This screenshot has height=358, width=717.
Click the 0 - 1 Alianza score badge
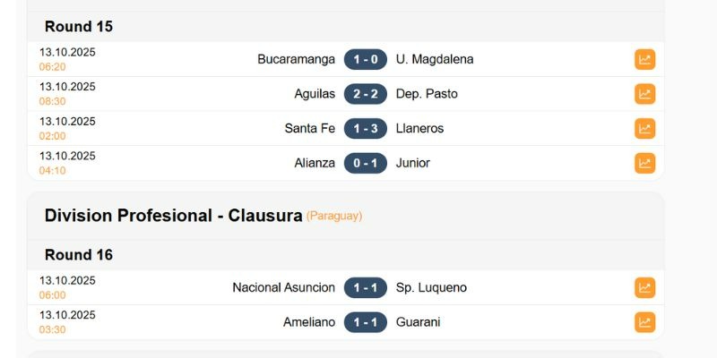pyautogui.click(x=366, y=163)
